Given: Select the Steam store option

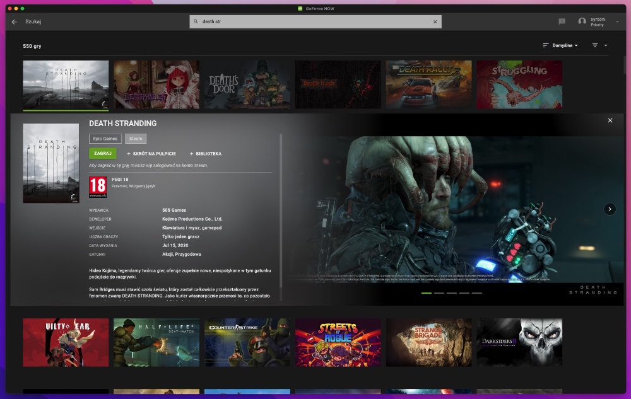Looking at the screenshot, I should [136, 139].
